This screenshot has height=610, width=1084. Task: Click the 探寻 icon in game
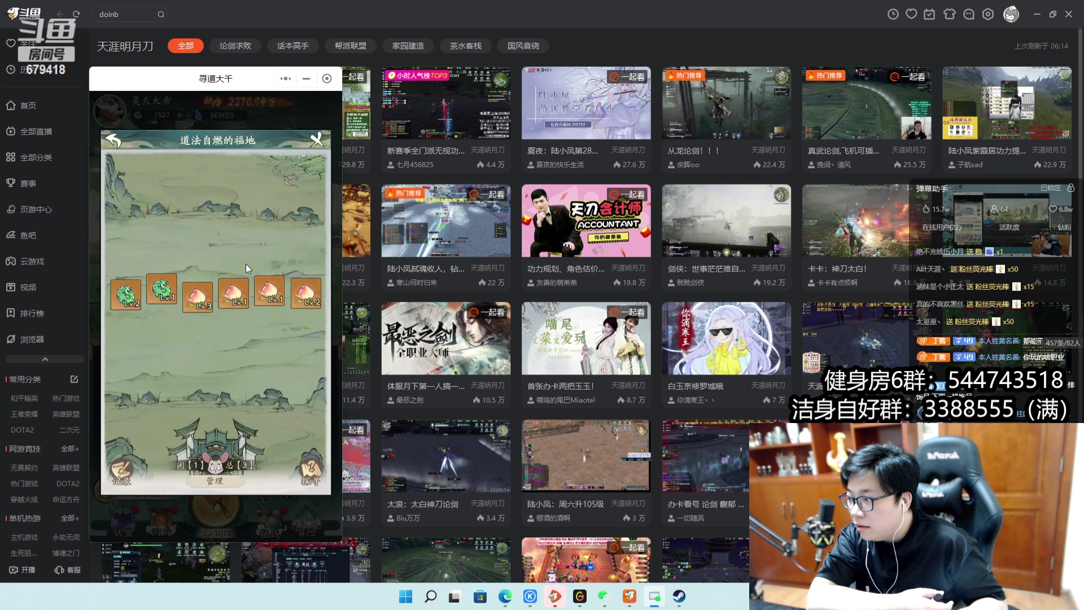point(311,473)
